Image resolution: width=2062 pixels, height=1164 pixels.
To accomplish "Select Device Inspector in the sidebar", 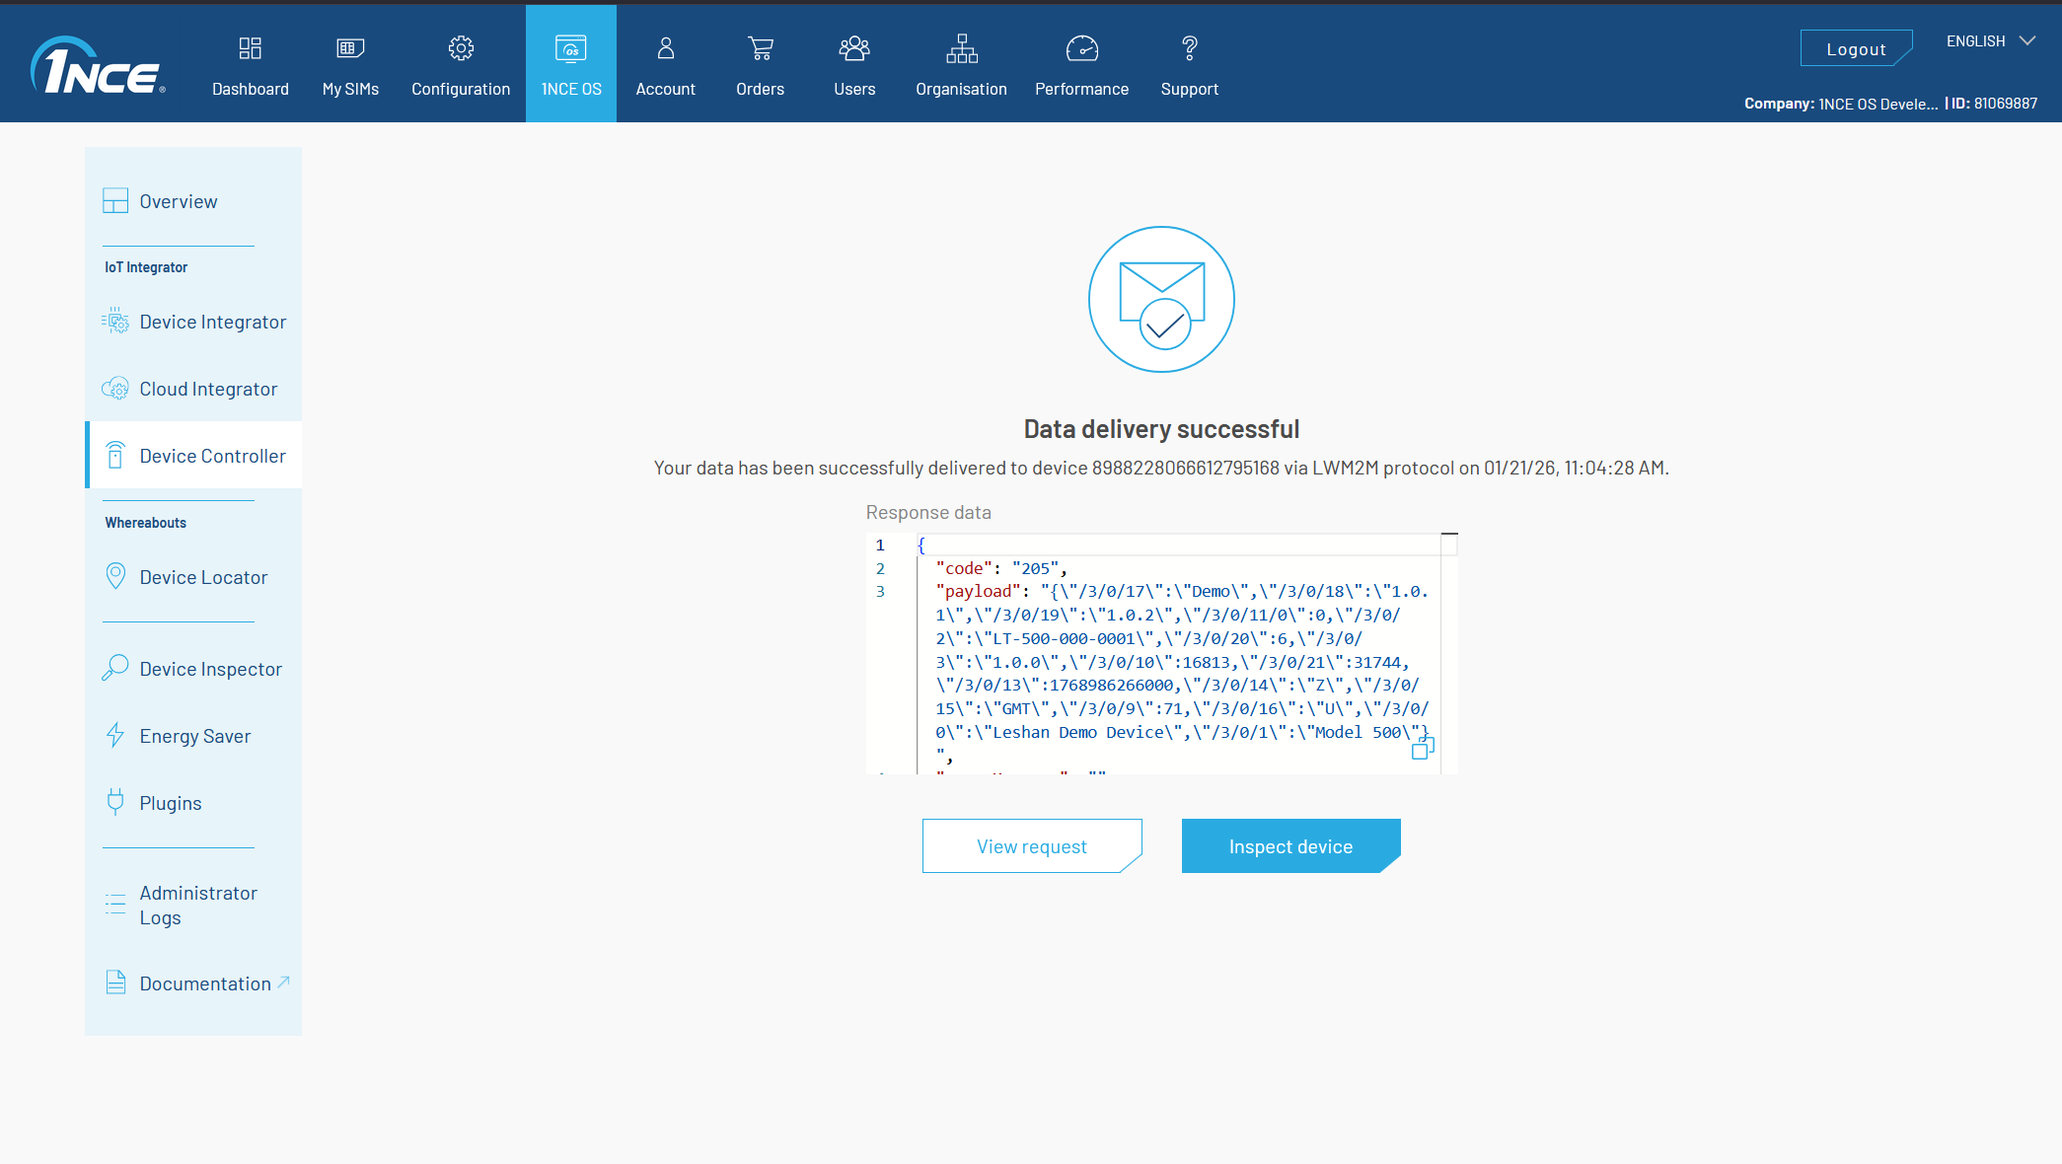I will point(210,669).
